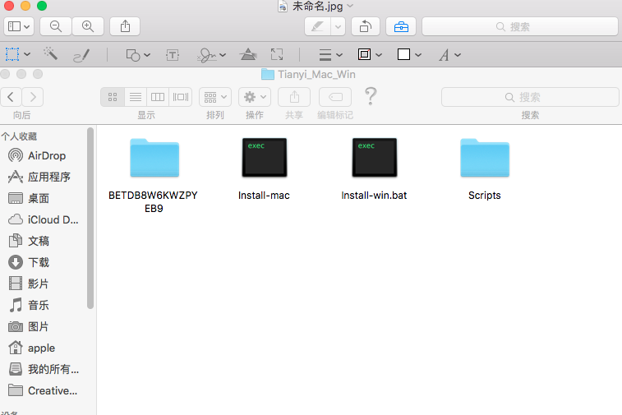This screenshot has height=415, width=622.
Task: Click the Preview search field
Action: [520, 26]
